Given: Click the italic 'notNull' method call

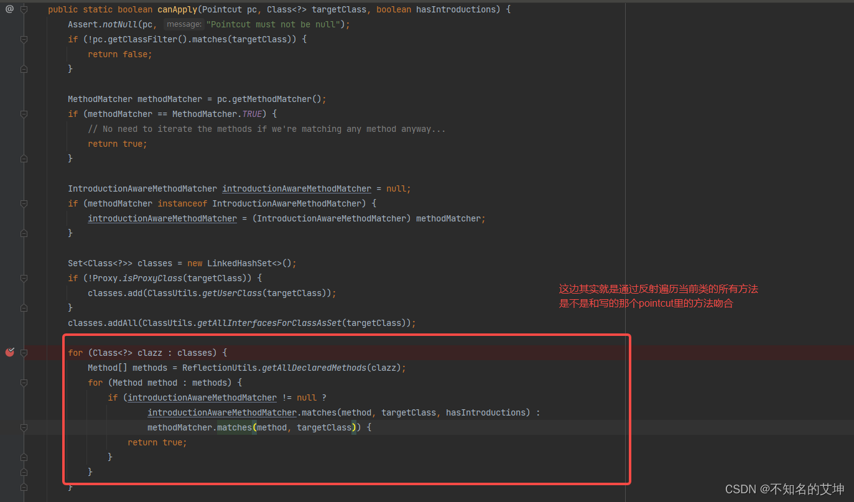Looking at the screenshot, I should click(120, 24).
